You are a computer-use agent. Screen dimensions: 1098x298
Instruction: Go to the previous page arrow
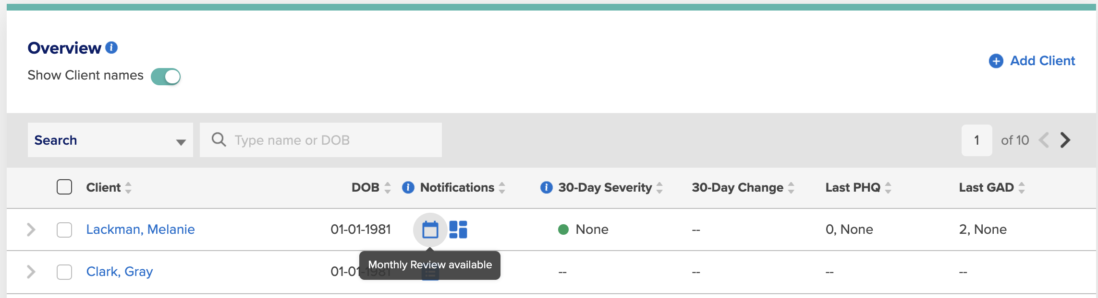pyautogui.click(x=1043, y=140)
